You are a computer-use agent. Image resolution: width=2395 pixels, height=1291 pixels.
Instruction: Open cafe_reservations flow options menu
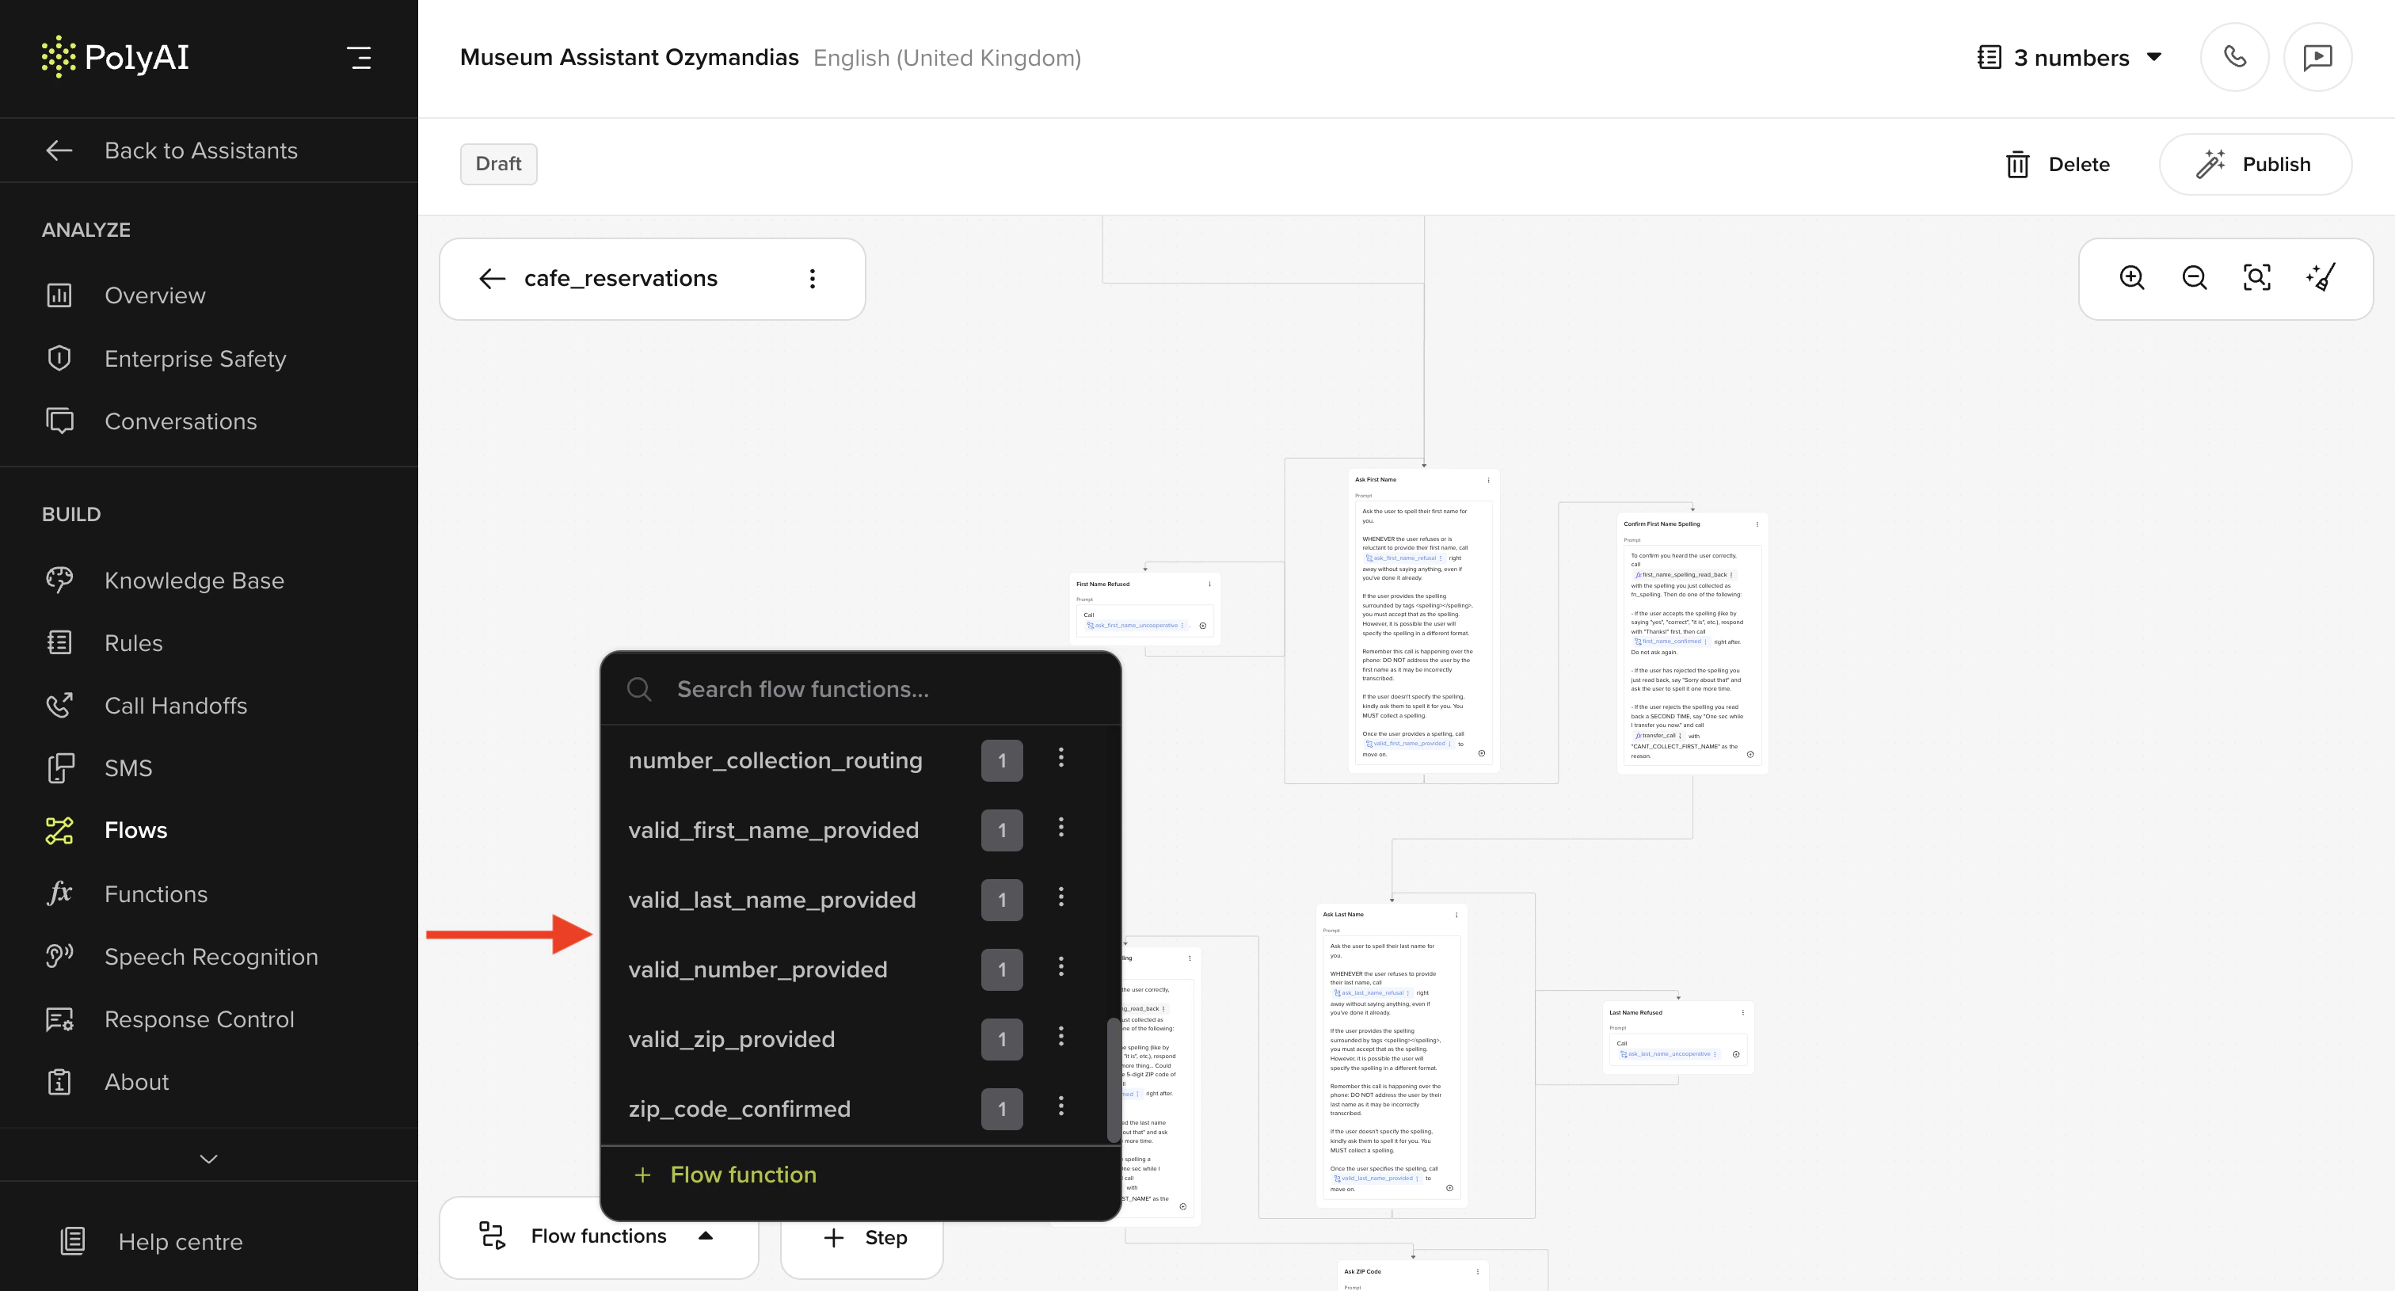click(813, 279)
